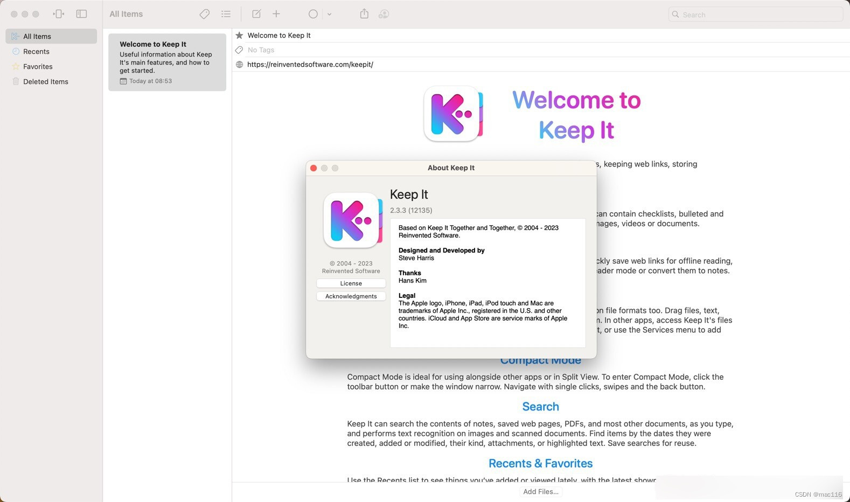Switch item list view style

(226, 14)
